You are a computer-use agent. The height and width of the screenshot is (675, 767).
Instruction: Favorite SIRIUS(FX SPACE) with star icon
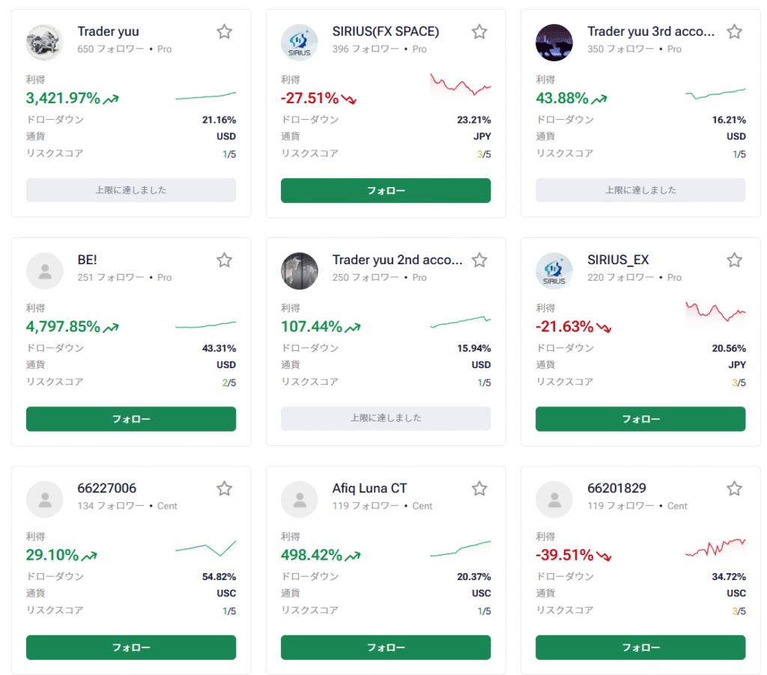coord(479,31)
